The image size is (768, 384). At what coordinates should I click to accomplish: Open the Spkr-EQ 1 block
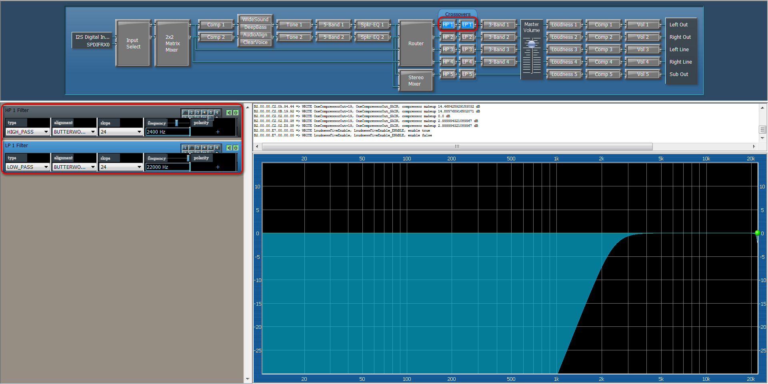coord(372,25)
